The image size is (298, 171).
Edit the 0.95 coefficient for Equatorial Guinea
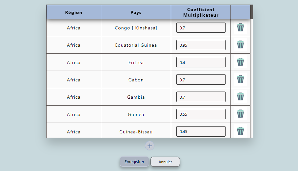pyautogui.click(x=201, y=45)
